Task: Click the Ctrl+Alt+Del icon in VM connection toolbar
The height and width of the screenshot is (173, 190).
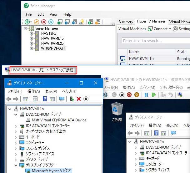Action: (x=105, y=95)
